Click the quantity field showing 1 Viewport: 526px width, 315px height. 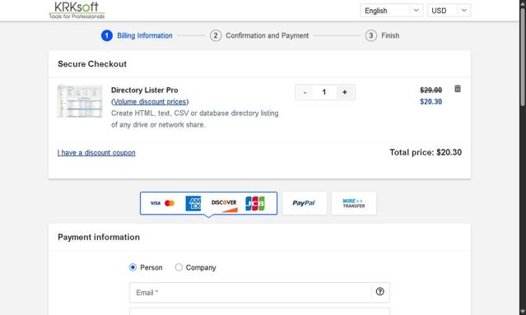pyautogui.click(x=324, y=92)
